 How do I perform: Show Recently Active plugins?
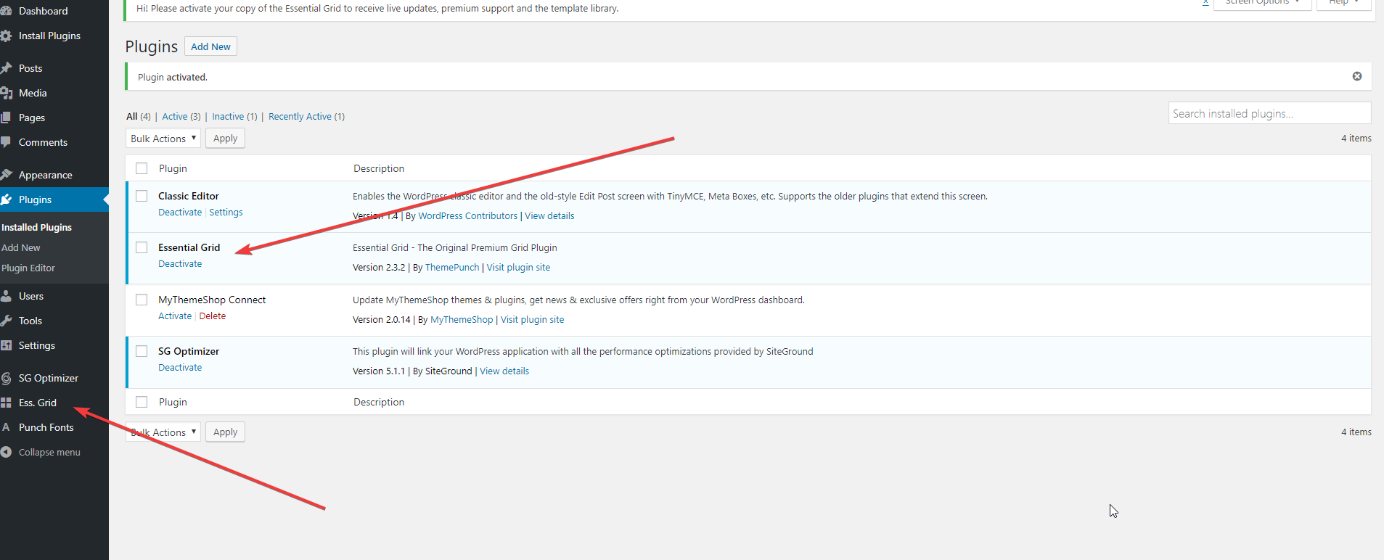click(306, 116)
